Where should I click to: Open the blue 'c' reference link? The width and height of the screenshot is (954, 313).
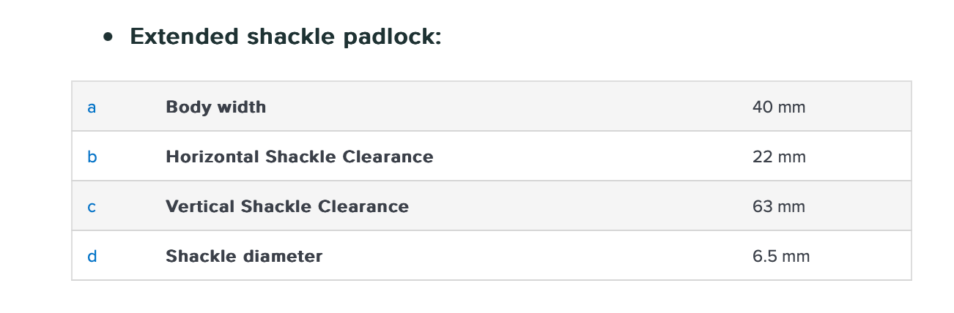pos(92,207)
